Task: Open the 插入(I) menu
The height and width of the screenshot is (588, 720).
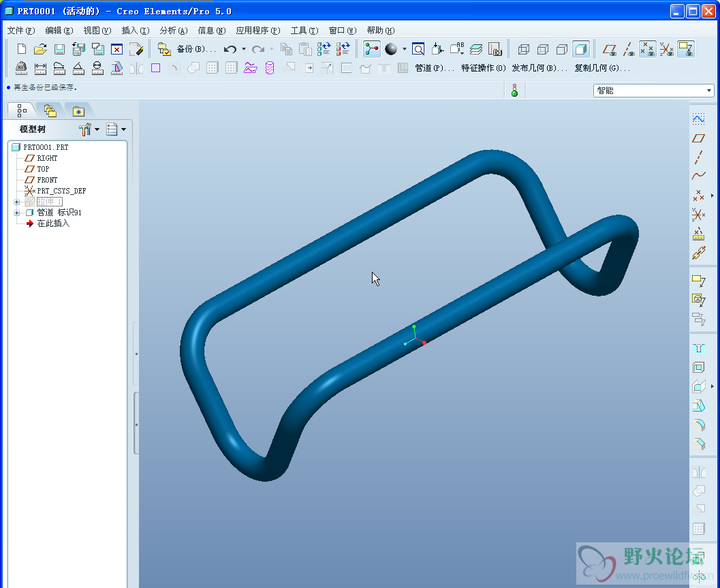Action: click(135, 30)
